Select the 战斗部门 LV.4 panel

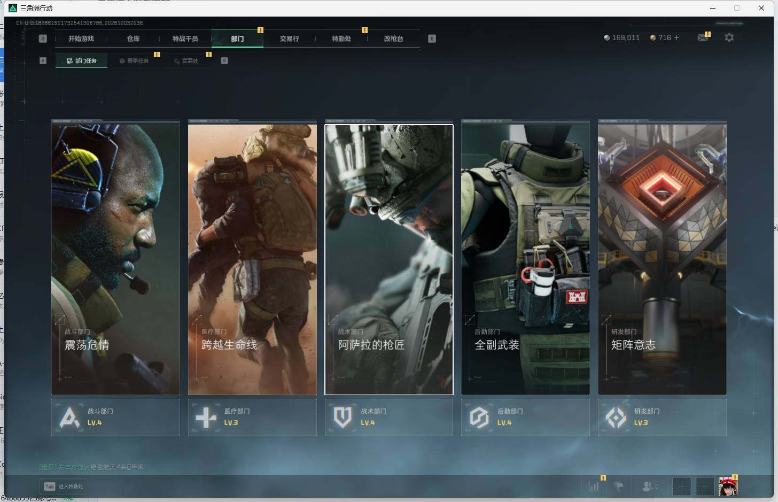pos(115,417)
